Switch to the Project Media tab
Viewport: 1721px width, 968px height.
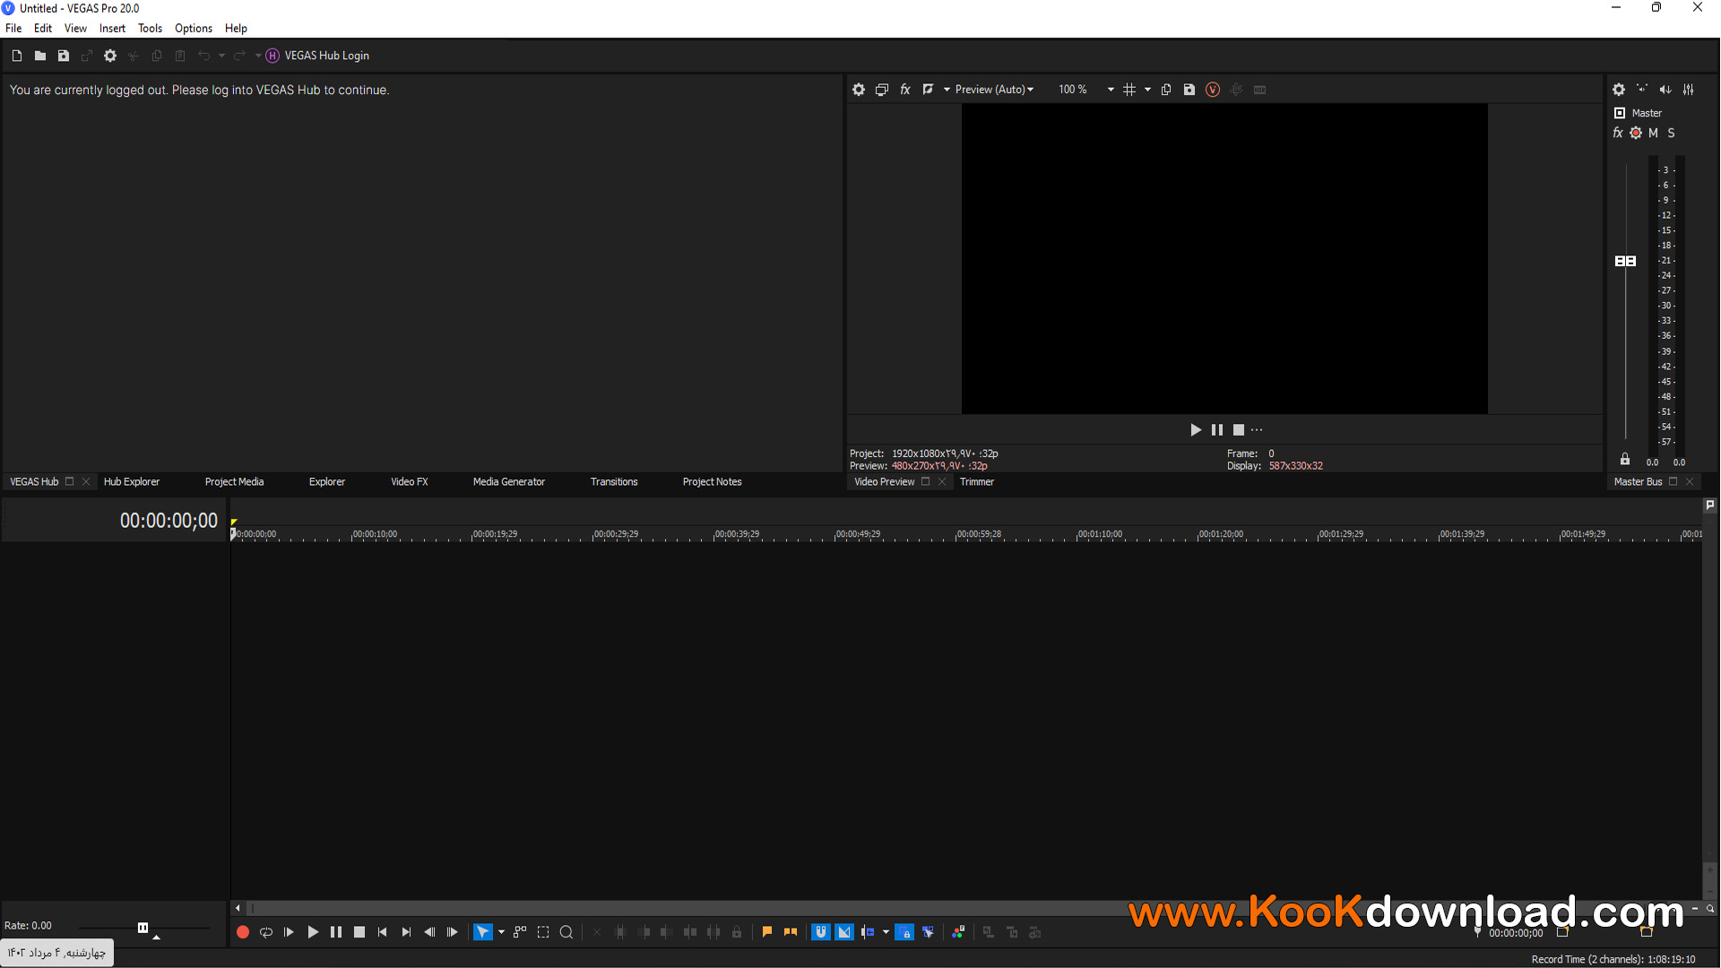[235, 482]
